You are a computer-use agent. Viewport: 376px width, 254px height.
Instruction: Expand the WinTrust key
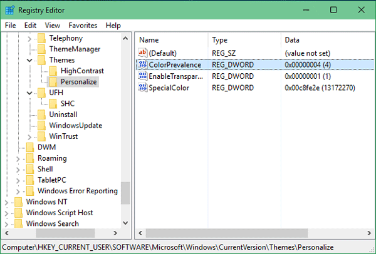coord(29,136)
